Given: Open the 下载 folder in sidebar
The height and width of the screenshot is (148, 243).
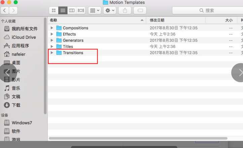Looking at the screenshot, I should [16, 105].
